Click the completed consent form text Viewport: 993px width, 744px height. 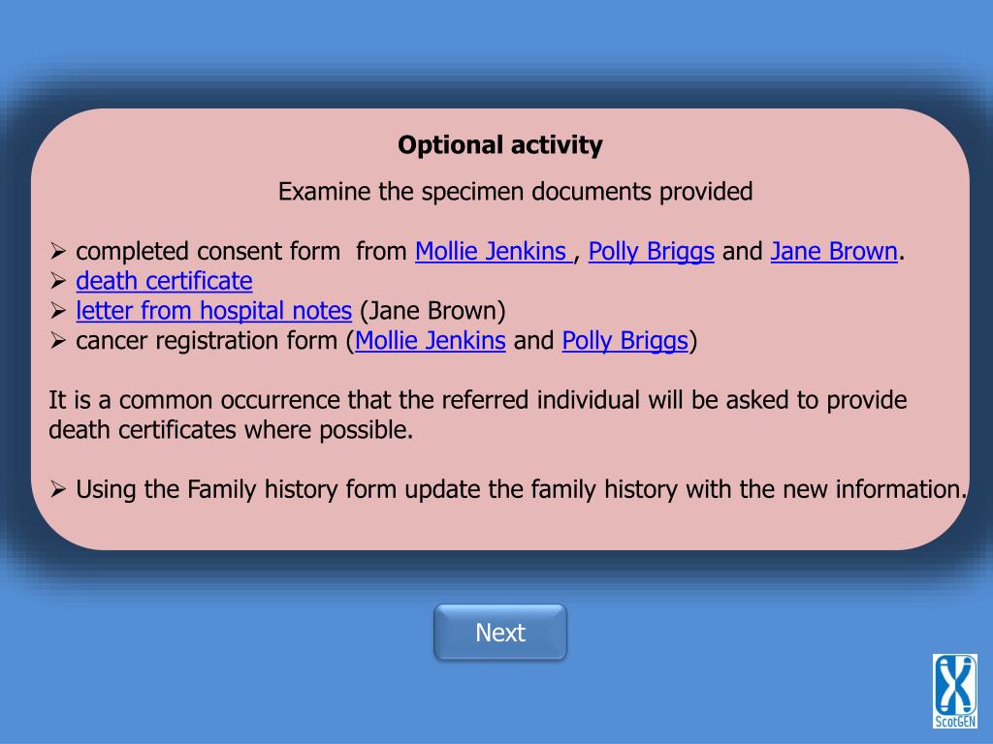coord(208,252)
